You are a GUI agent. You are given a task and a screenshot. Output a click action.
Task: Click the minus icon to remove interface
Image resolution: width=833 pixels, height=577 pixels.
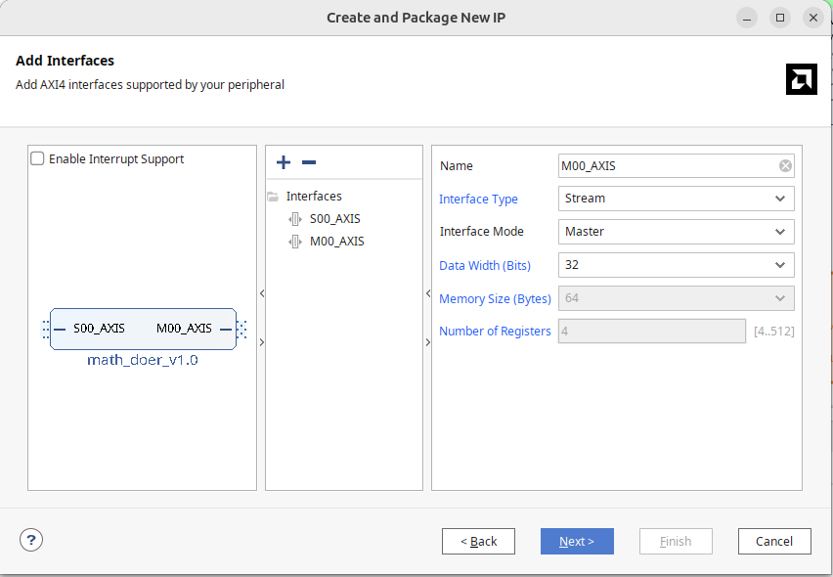pyautogui.click(x=309, y=162)
